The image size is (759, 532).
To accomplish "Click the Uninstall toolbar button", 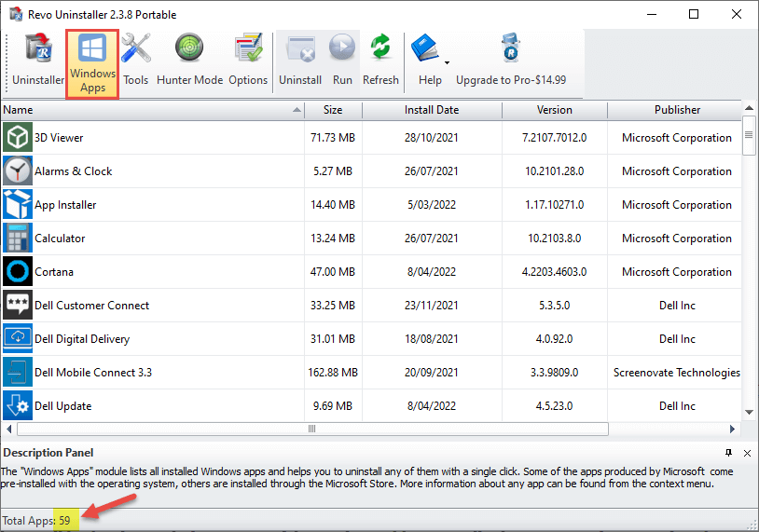I will 300,61.
